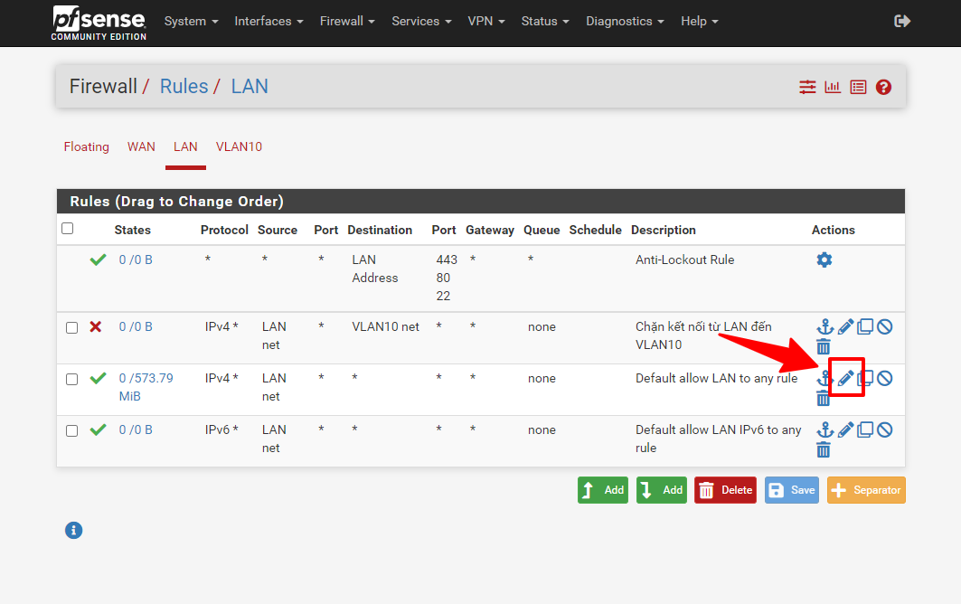The image size is (961, 604).
Task: Disable the Default allow LAN IPv6 rule
Action: [x=885, y=429]
